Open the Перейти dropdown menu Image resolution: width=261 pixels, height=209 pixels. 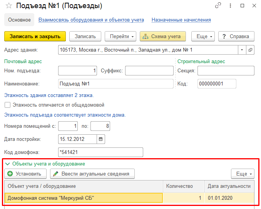(x=120, y=36)
